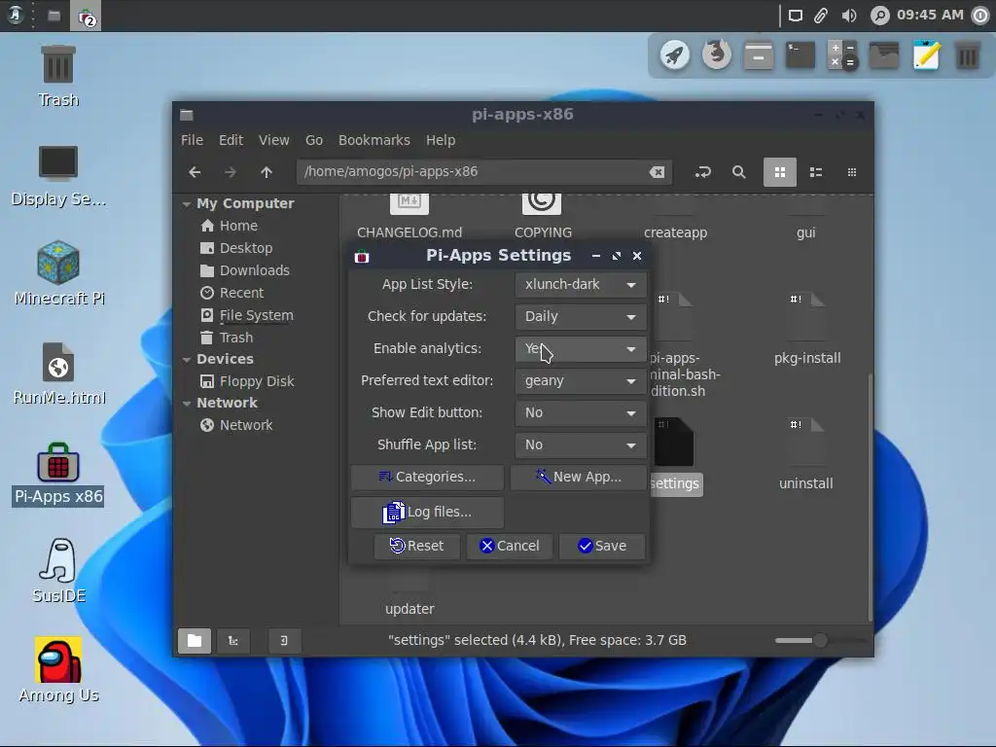This screenshot has width=996, height=747.
Task: Open the Go menu
Action: click(x=314, y=140)
